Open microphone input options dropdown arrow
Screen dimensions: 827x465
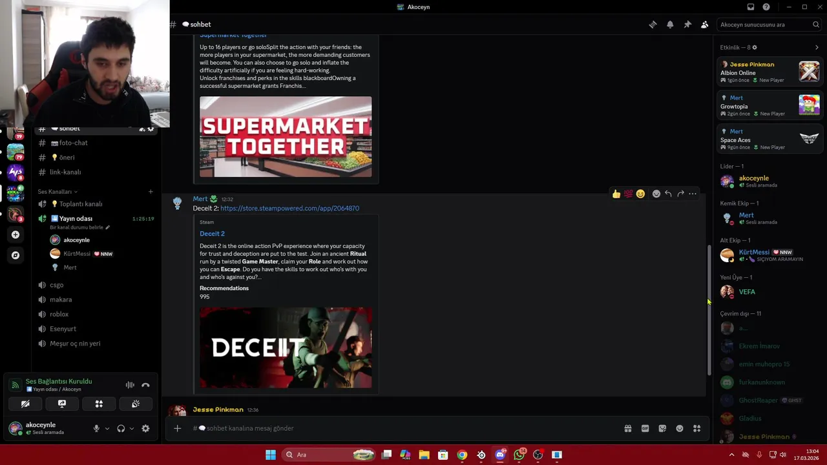107,428
